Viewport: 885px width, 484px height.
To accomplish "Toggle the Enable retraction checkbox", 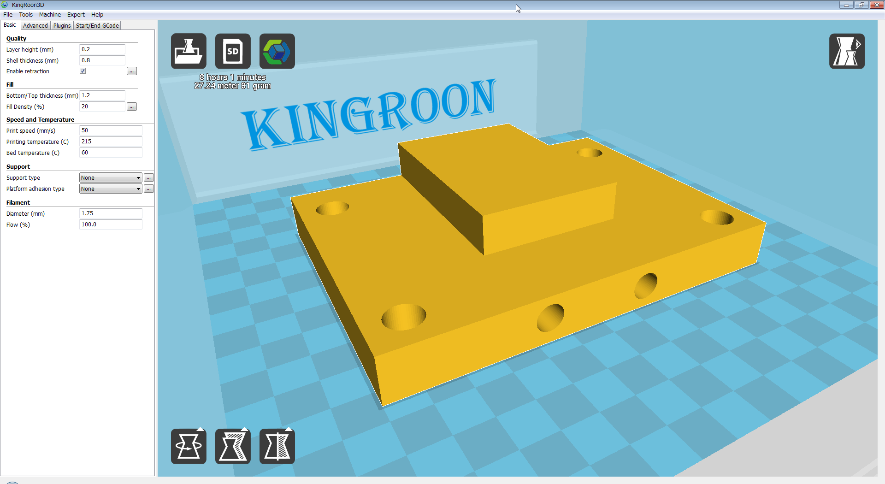I will pyautogui.click(x=83, y=71).
